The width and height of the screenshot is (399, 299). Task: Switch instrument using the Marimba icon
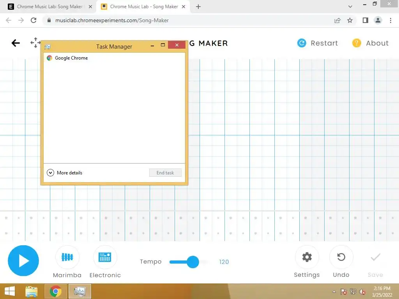click(67, 257)
